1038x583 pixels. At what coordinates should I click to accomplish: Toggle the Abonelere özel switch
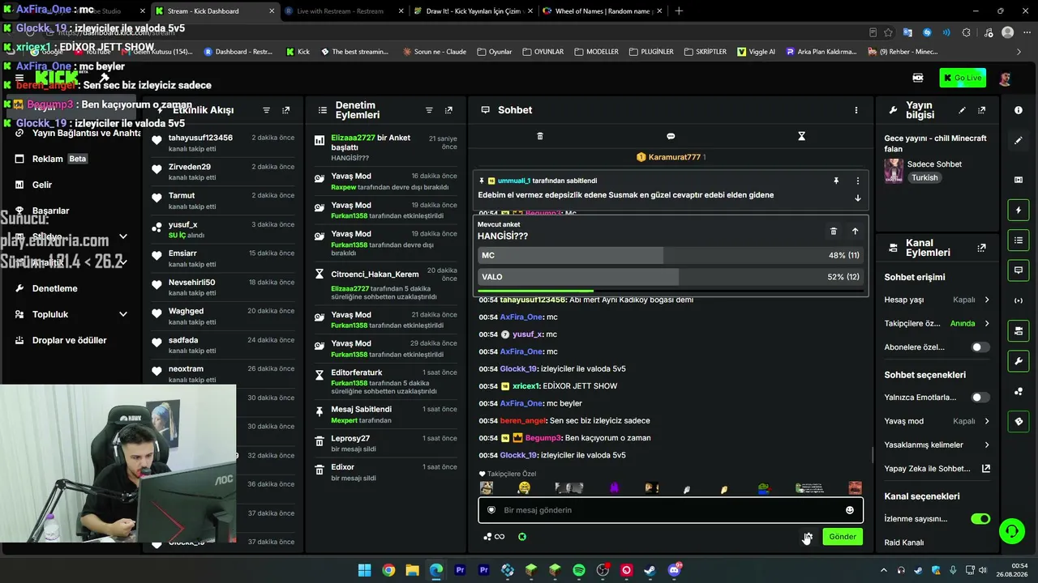980,347
